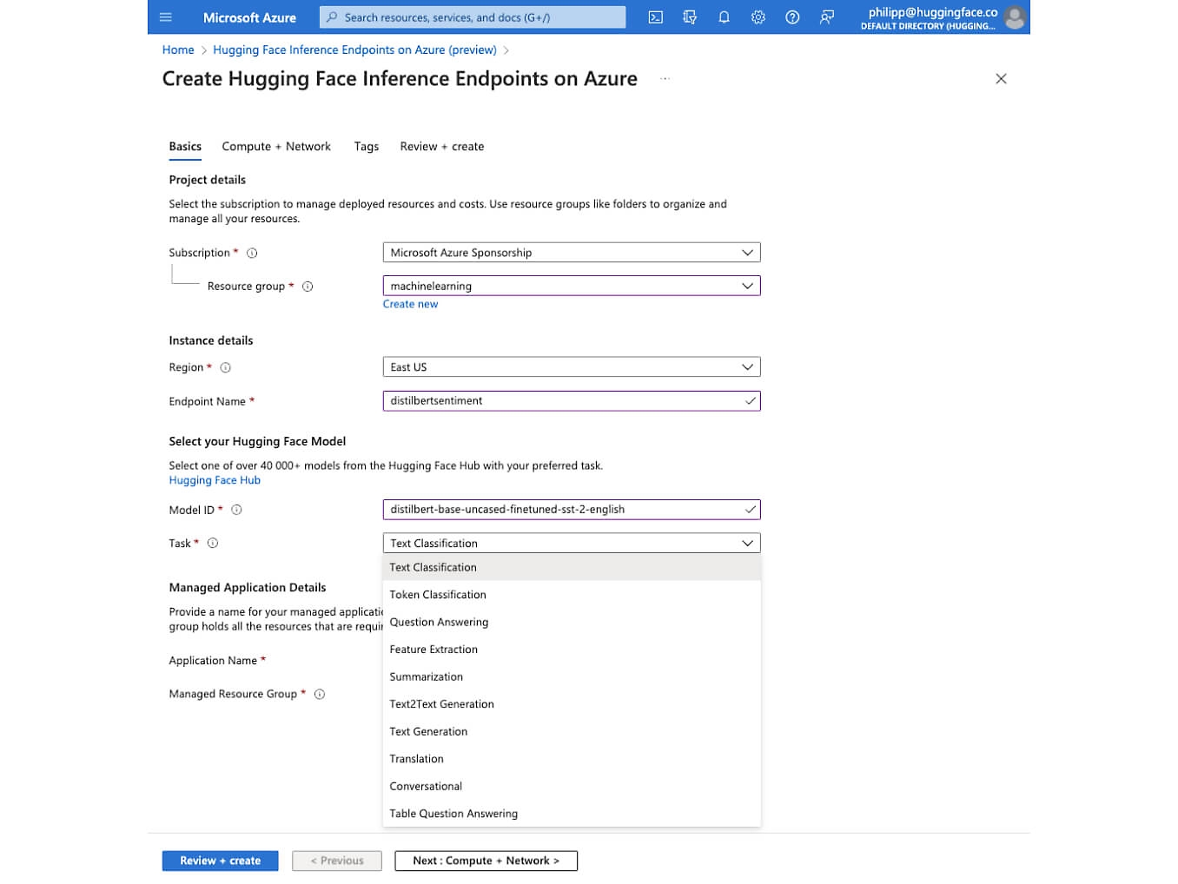1178x884 pixels.
Task: Open the Help question mark icon
Action: (792, 17)
